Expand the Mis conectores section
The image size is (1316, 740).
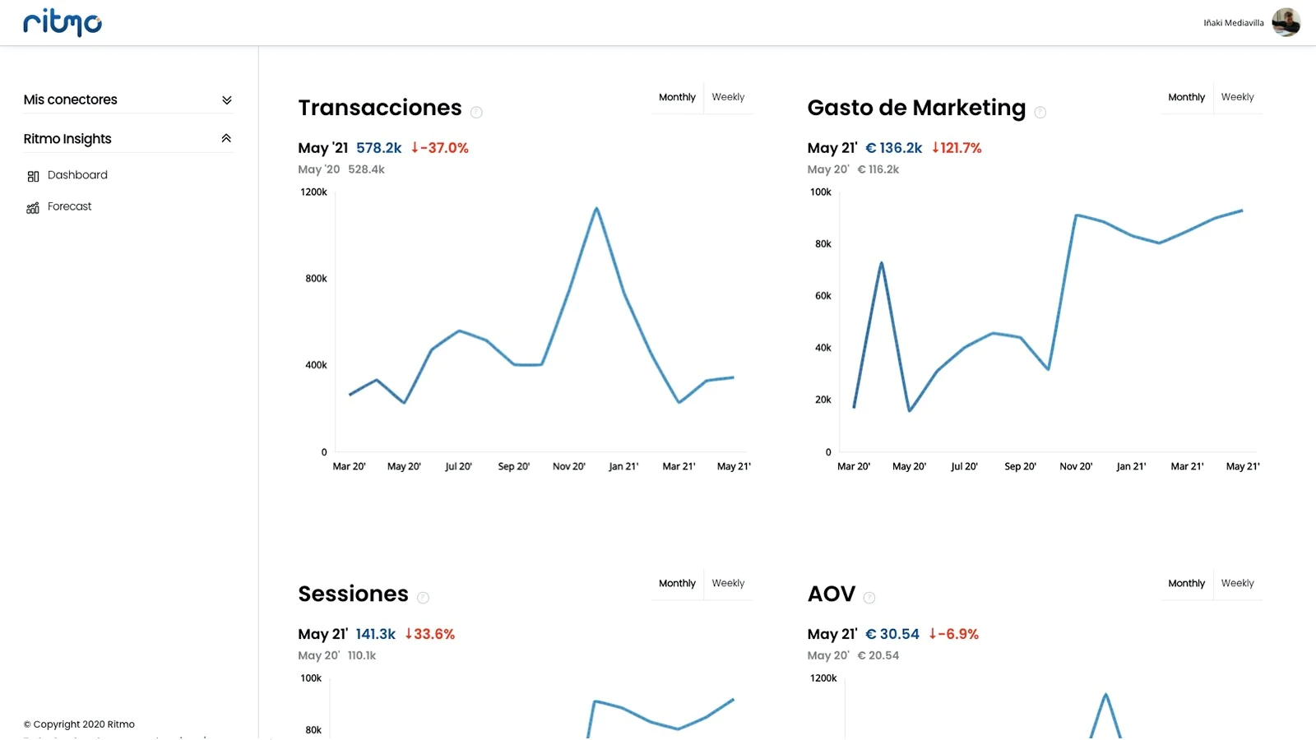coord(227,100)
